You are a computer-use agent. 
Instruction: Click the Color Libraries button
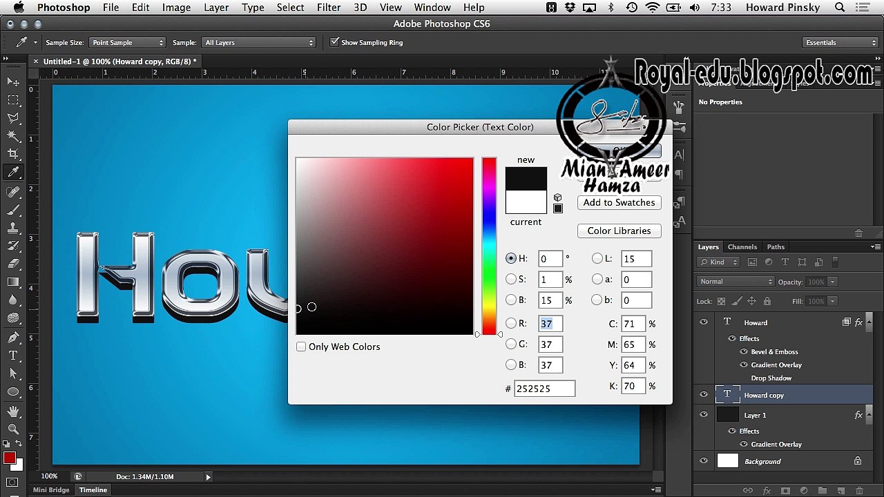pos(619,231)
